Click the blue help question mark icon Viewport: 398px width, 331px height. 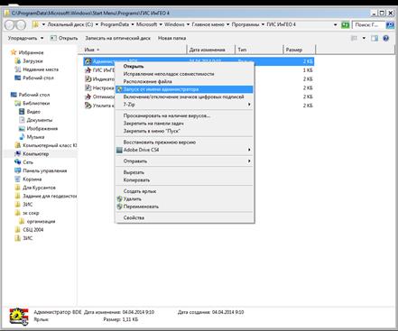386,38
